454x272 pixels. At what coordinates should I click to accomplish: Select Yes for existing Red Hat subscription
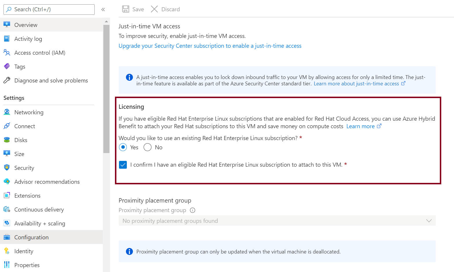(x=123, y=147)
